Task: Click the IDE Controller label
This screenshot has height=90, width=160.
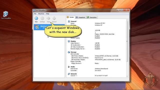Action: [x=75, y=54]
